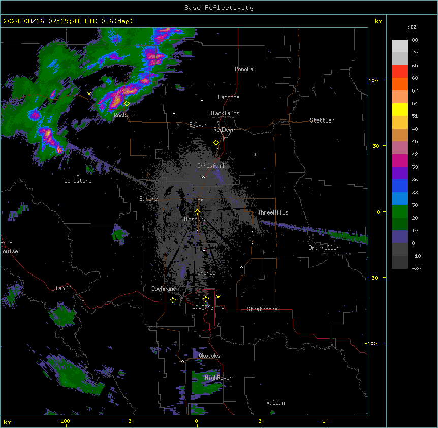This screenshot has height=428, width=438.
Task: Select the yellow diamond marker below Cochrane
Action: pos(173,300)
